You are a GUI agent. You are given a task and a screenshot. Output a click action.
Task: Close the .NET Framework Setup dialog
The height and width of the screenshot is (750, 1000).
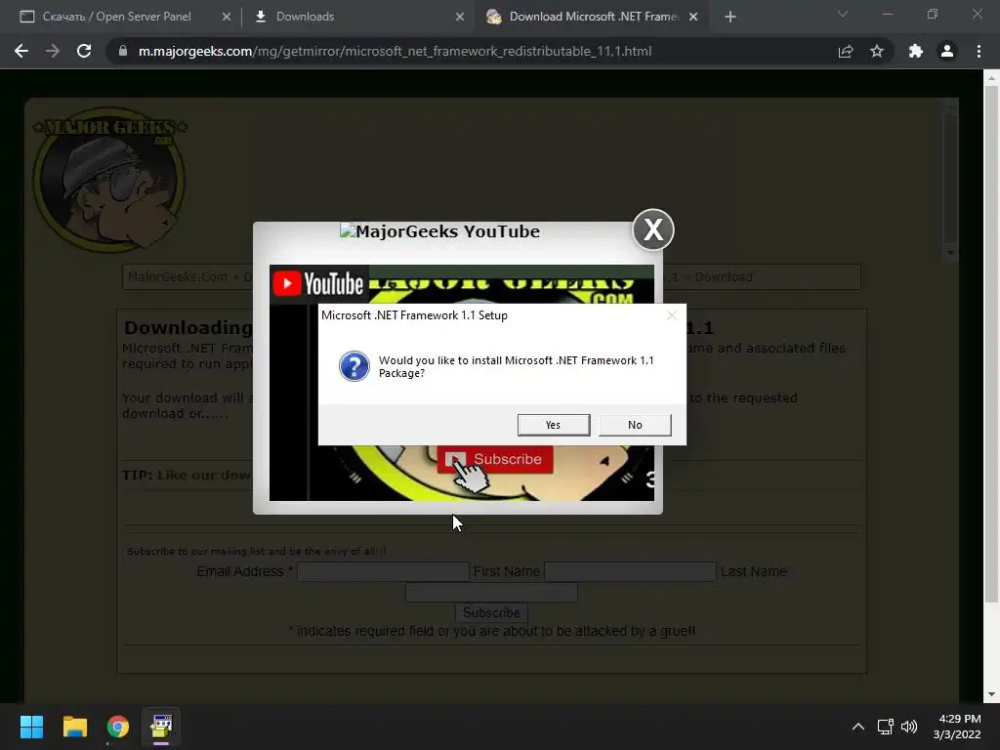(672, 315)
